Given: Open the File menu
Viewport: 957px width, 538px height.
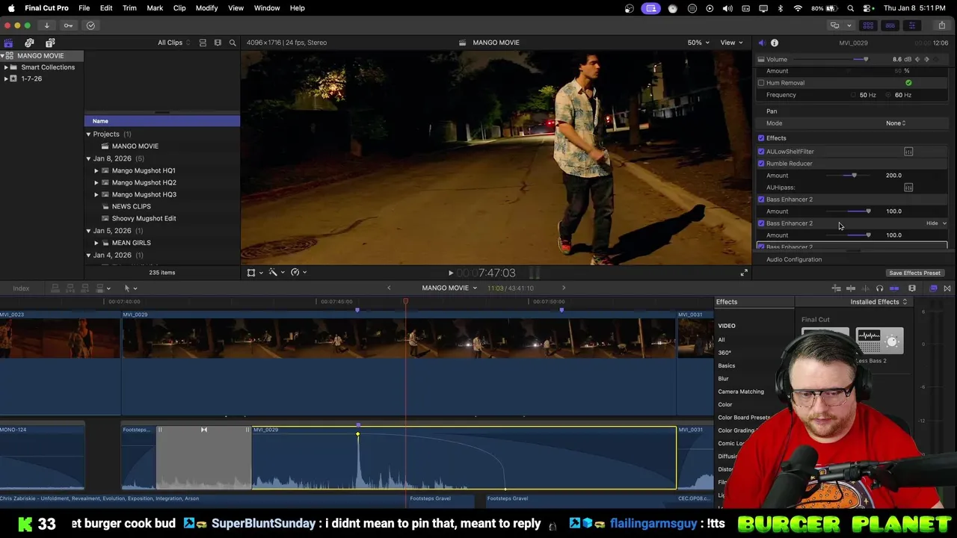Looking at the screenshot, I should tap(84, 8).
